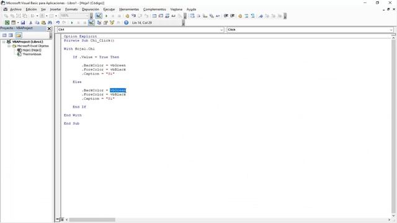The image size is (397, 223).
Task: Open the Archivo menu
Action: [16, 9]
